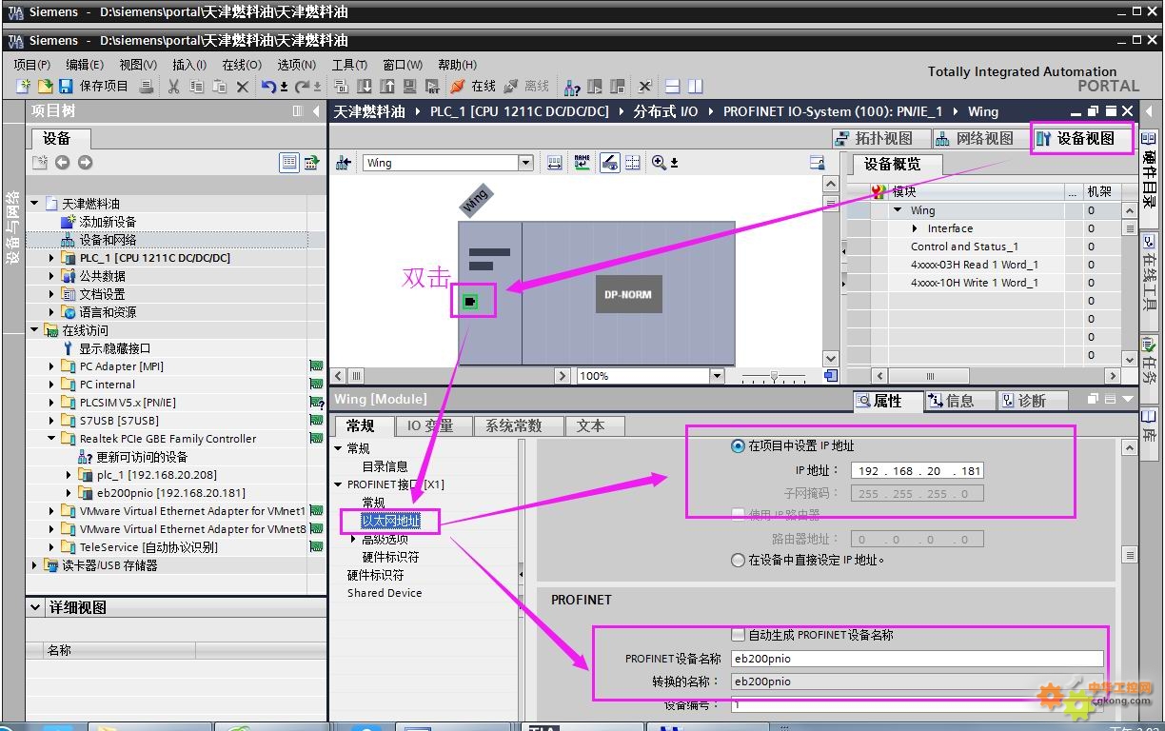Click the zoom magnifier icon in the device view
This screenshot has height=731, width=1165.
click(659, 163)
